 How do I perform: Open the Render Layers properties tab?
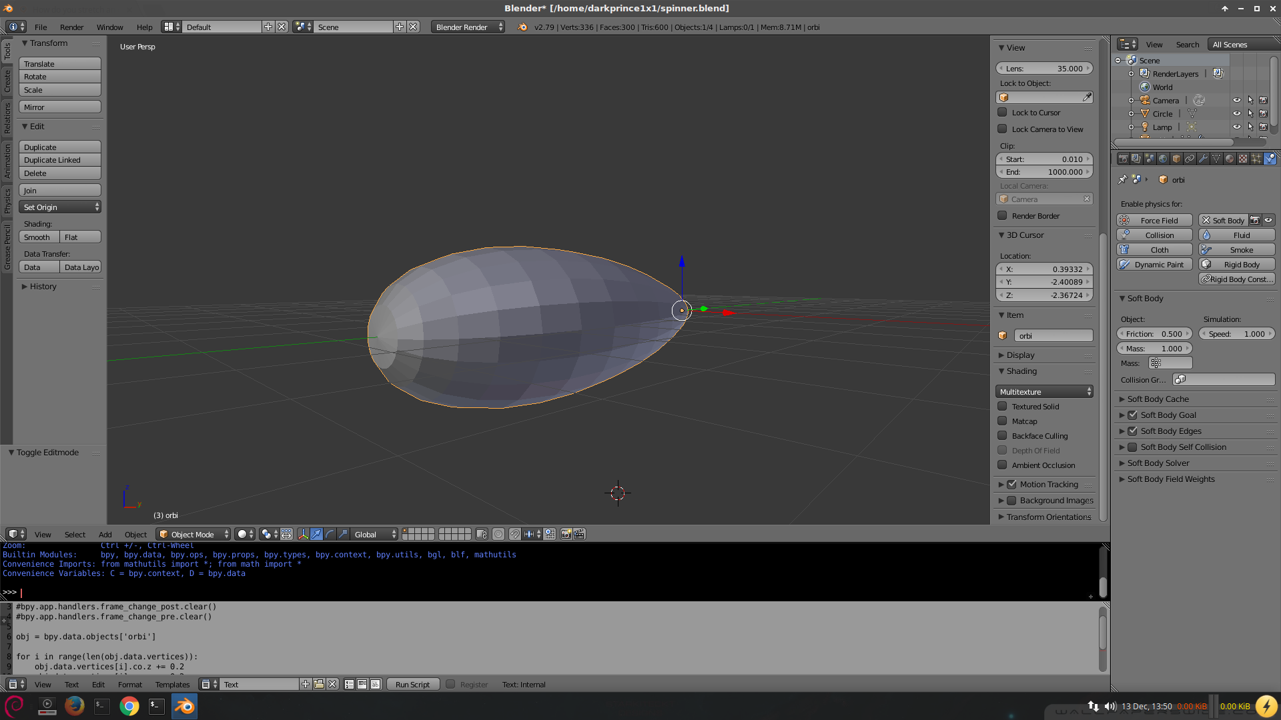(x=1136, y=159)
